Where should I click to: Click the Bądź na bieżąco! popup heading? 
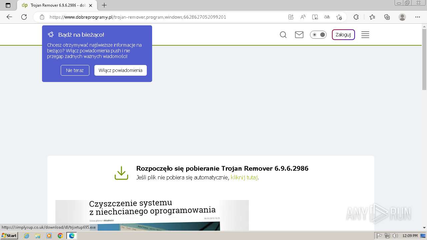(81, 35)
